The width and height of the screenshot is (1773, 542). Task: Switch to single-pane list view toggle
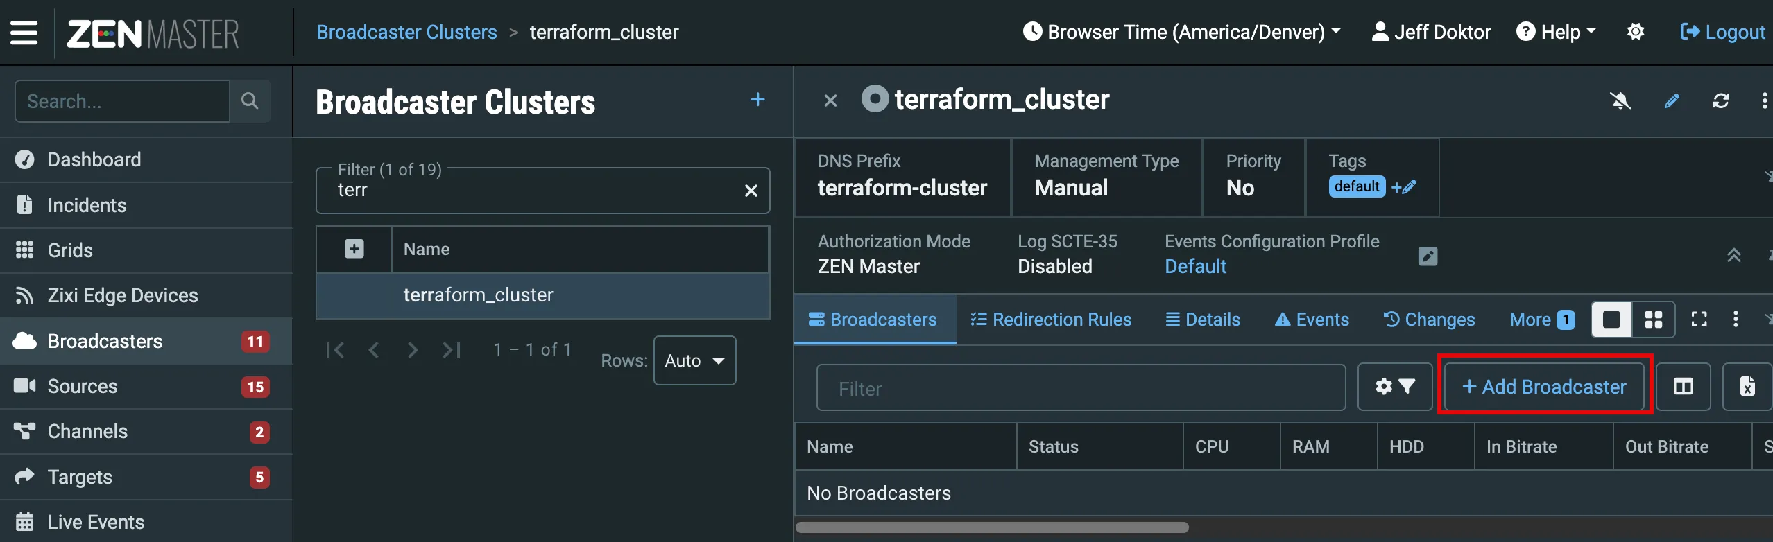(x=1611, y=320)
